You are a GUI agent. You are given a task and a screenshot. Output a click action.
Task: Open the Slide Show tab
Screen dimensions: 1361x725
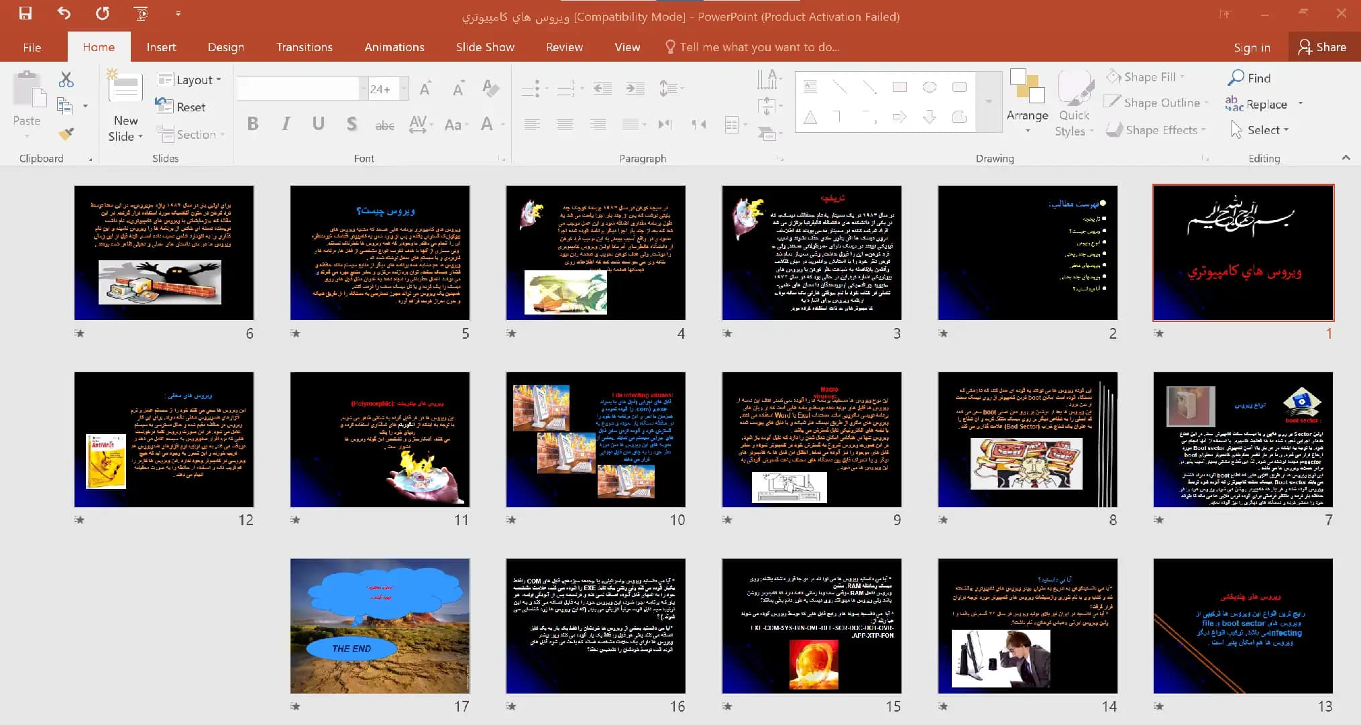click(485, 47)
